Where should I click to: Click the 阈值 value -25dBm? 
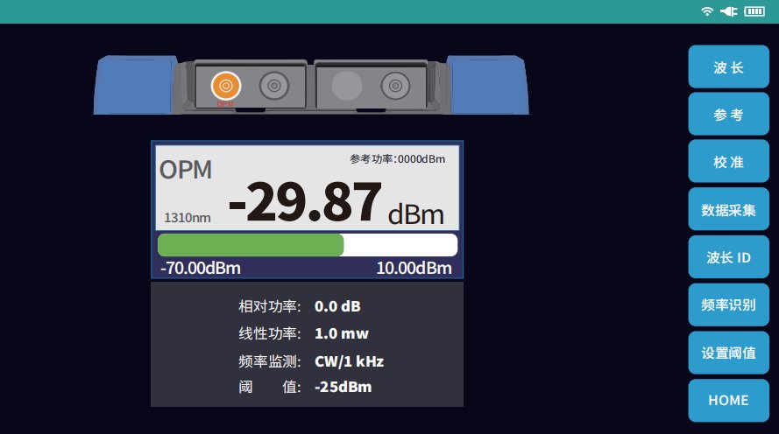[x=343, y=387]
